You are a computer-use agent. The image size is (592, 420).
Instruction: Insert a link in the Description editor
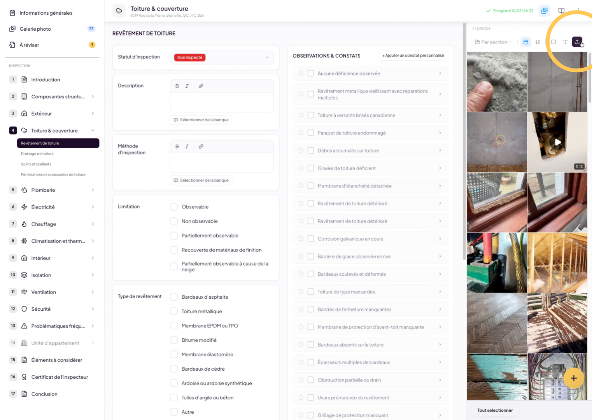pyautogui.click(x=201, y=86)
